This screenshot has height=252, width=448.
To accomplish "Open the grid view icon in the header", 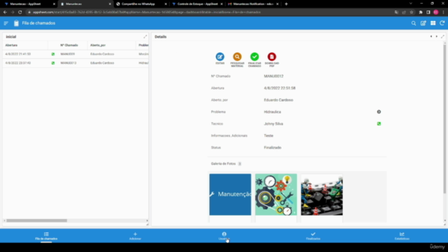I will pyautogui.click(x=433, y=23).
